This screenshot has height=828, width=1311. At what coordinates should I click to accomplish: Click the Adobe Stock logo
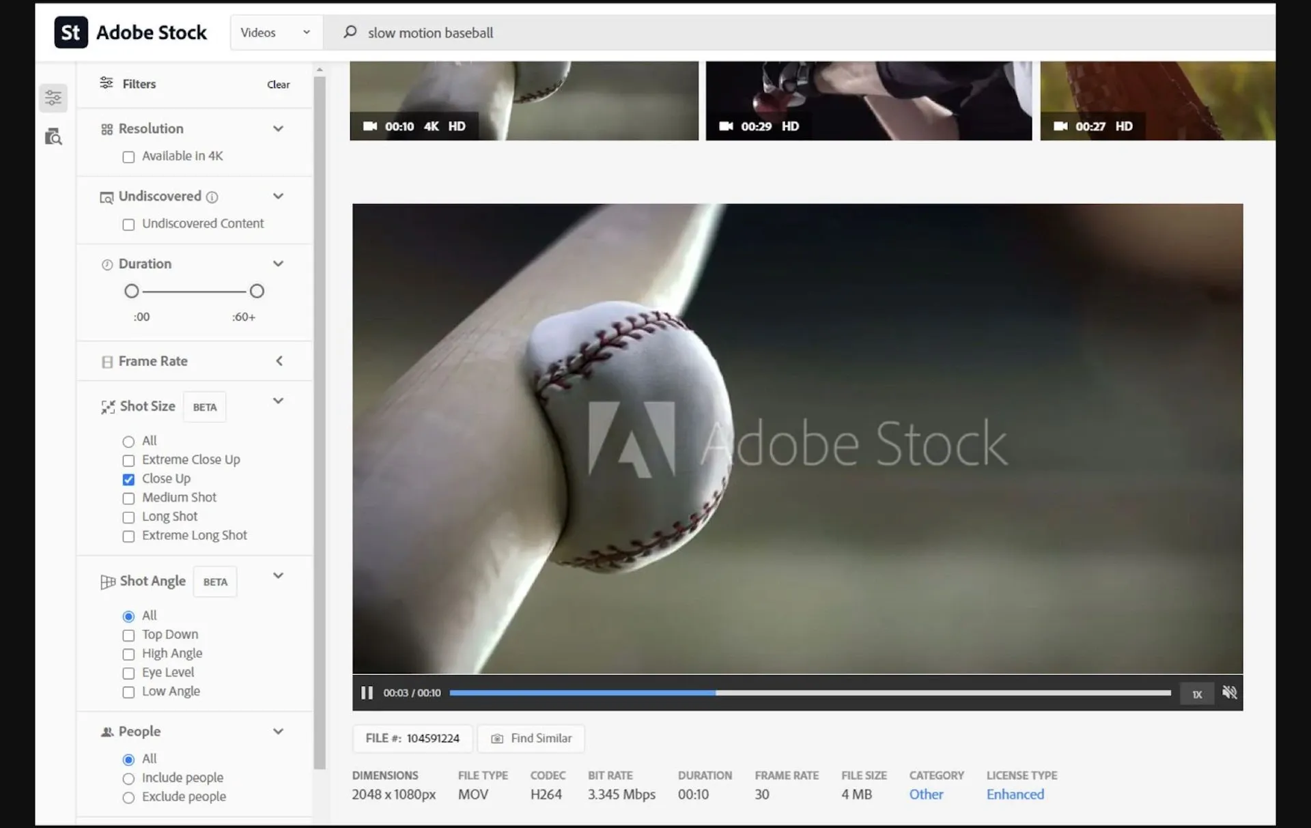[131, 31]
